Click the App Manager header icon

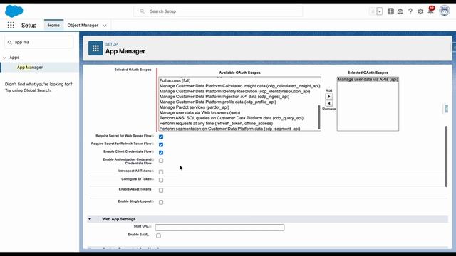point(95,48)
